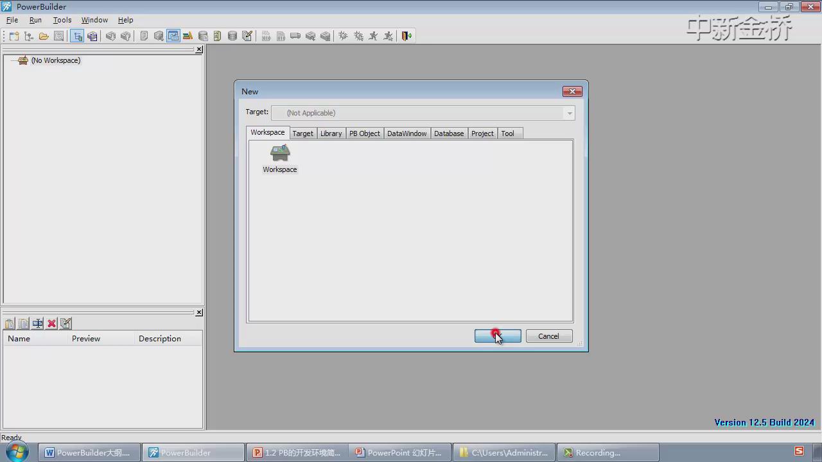Click the Previous Error toolbar icon
822x462 pixels.
[125, 36]
